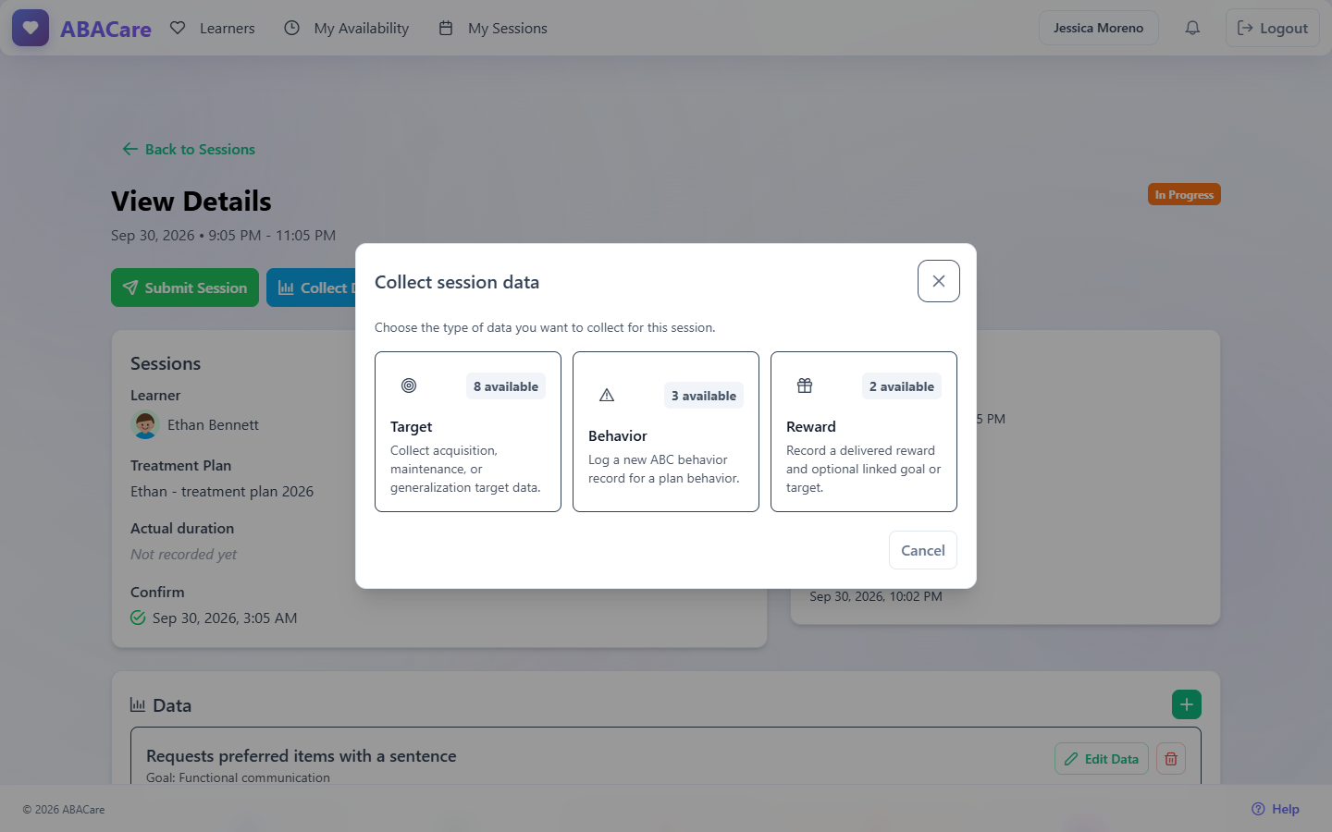Image resolution: width=1332 pixels, height=832 pixels.
Task: Open the Help link in footer
Action: coord(1276,809)
